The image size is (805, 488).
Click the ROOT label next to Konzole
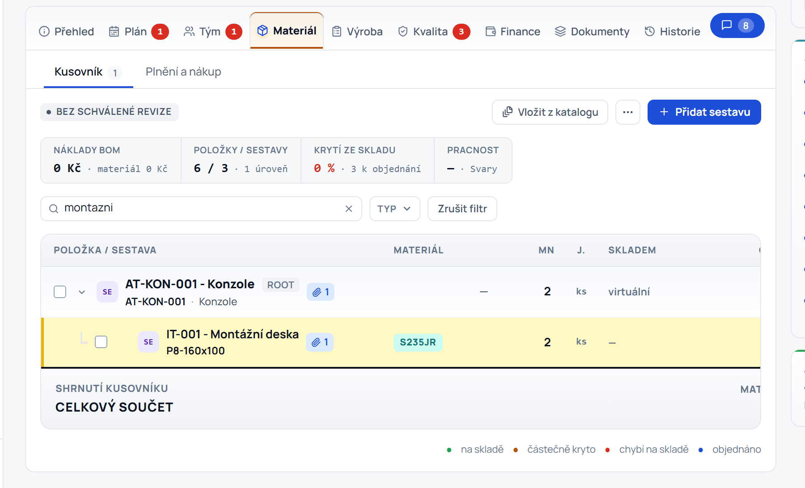pyautogui.click(x=280, y=285)
